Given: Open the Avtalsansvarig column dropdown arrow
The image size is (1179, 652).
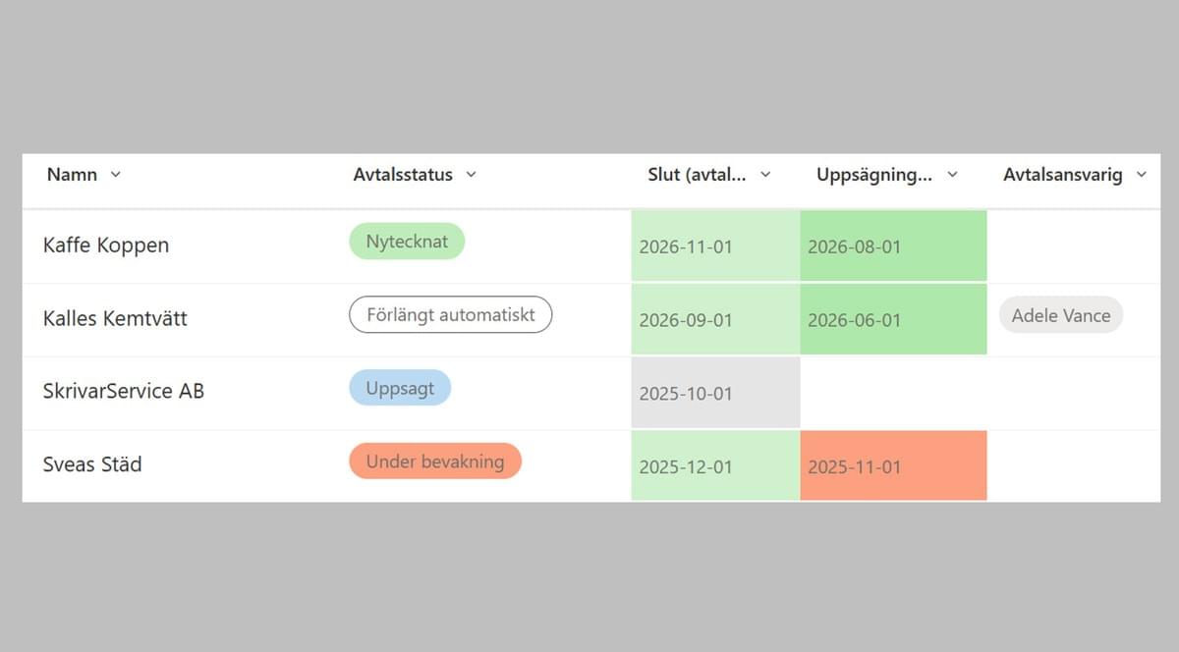Looking at the screenshot, I should (x=1141, y=175).
